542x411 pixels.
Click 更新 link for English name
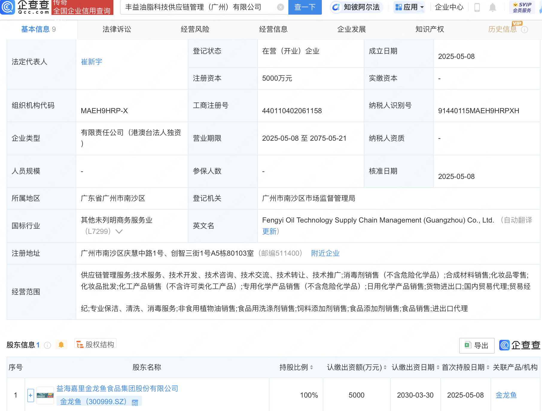click(269, 231)
